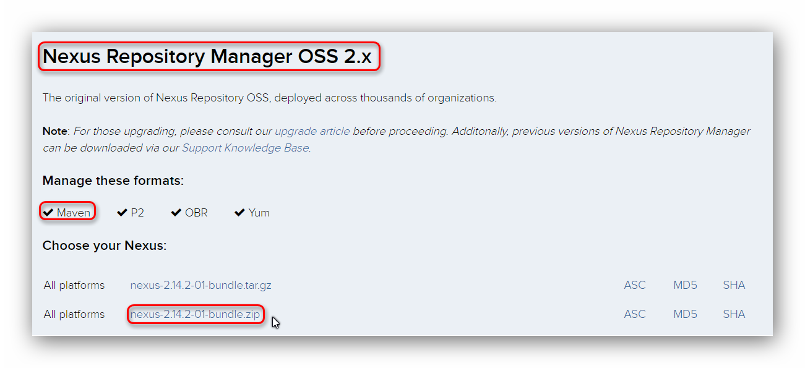Open the MD5 checksum for the tar.gz bundle
This screenshot has height=368, width=805.
coord(685,285)
